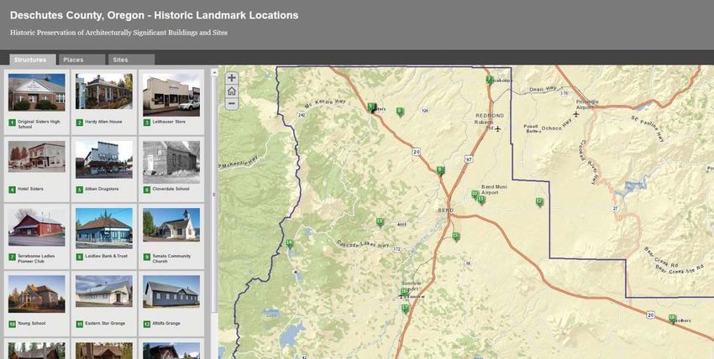Viewport: 714px width, 359px height.
Task: Click the "Hardy Allen House" label
Action: tap(103, 122)
